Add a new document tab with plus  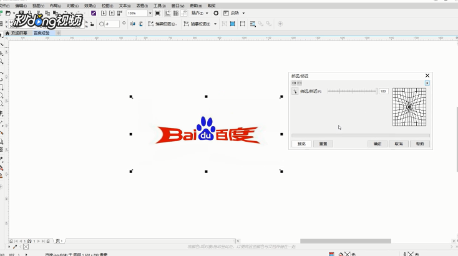pos(59,33)
